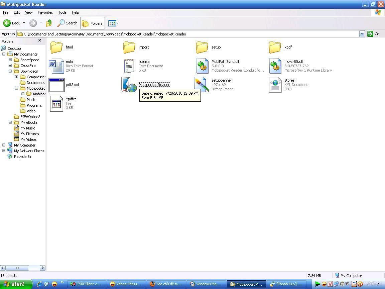Expand the My Computer tree node
The width and height of the screenshot is (385, 289).
4,145
